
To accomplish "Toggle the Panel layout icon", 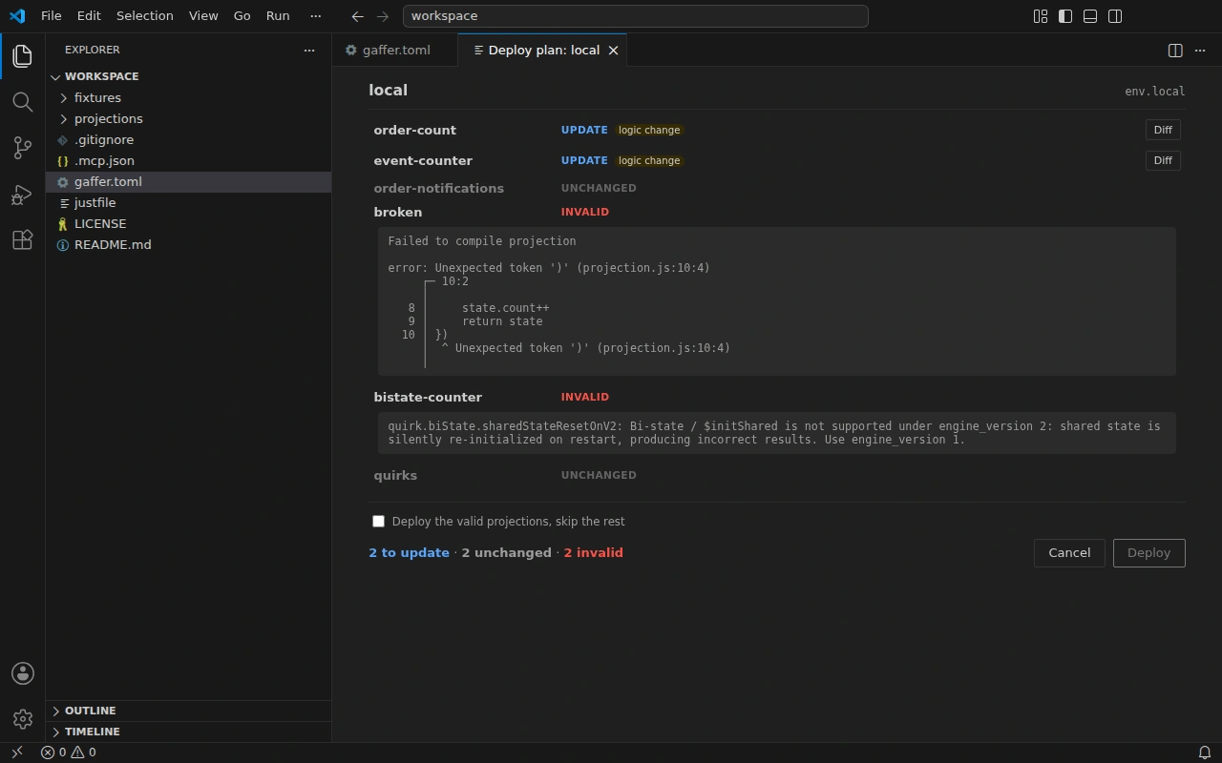I will click(x=1090, y=16).
